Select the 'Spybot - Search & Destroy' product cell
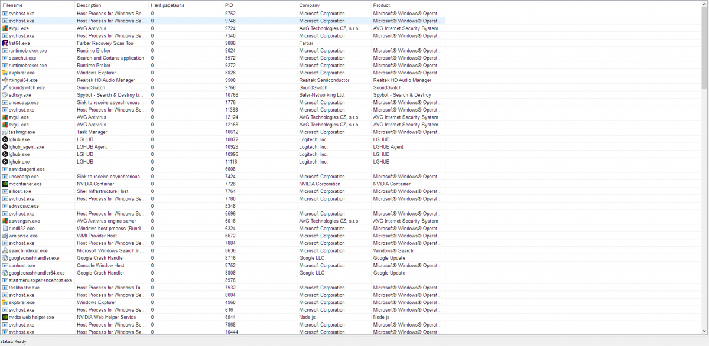Viewport: 709px width, 346px height. point(402,95)
